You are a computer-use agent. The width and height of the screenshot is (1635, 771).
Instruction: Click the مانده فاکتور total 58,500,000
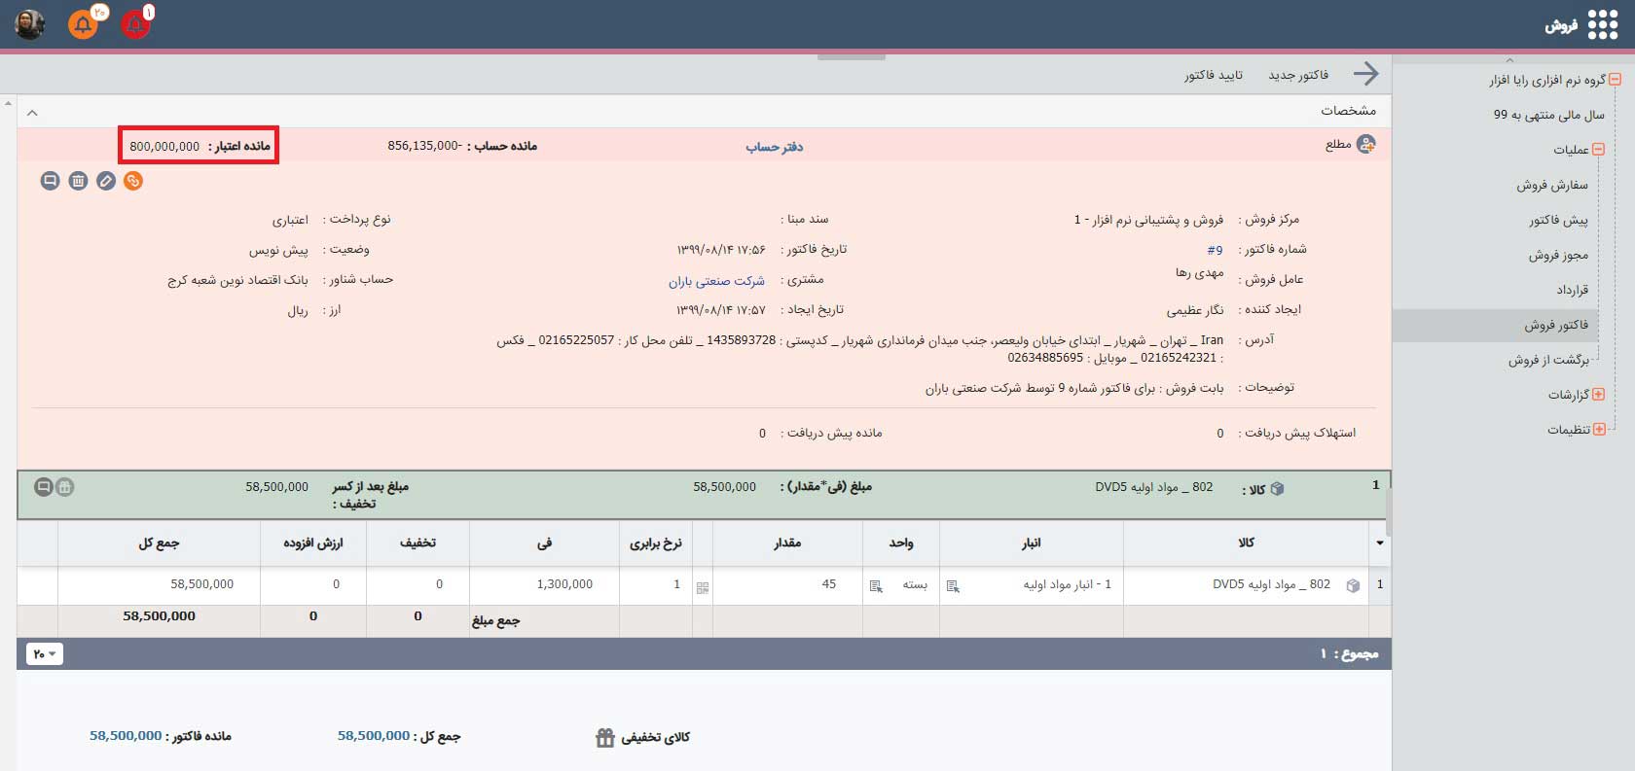[x=126, y=736]
